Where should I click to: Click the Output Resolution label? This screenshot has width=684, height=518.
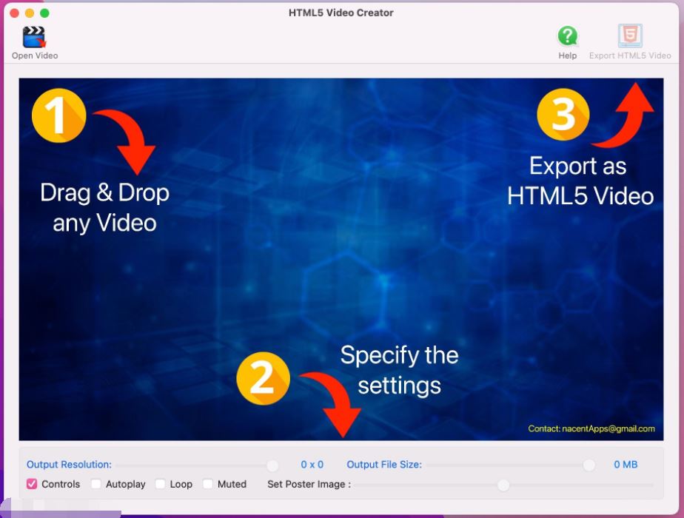click(x=69, y=465)
